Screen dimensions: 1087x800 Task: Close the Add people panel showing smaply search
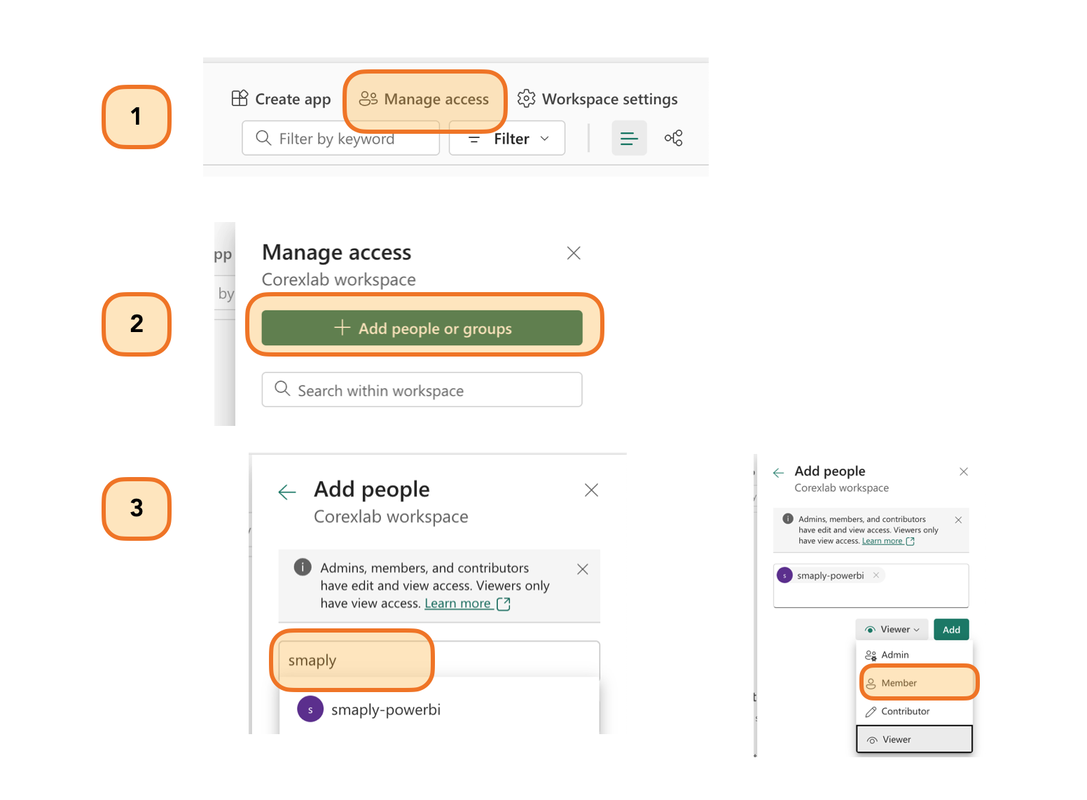591,490
